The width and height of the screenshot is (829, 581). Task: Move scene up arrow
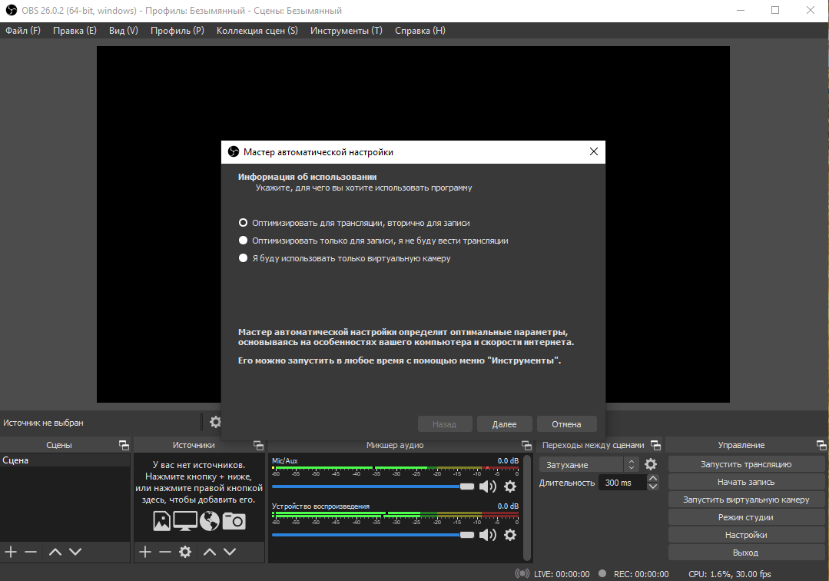tap(55, 552)
